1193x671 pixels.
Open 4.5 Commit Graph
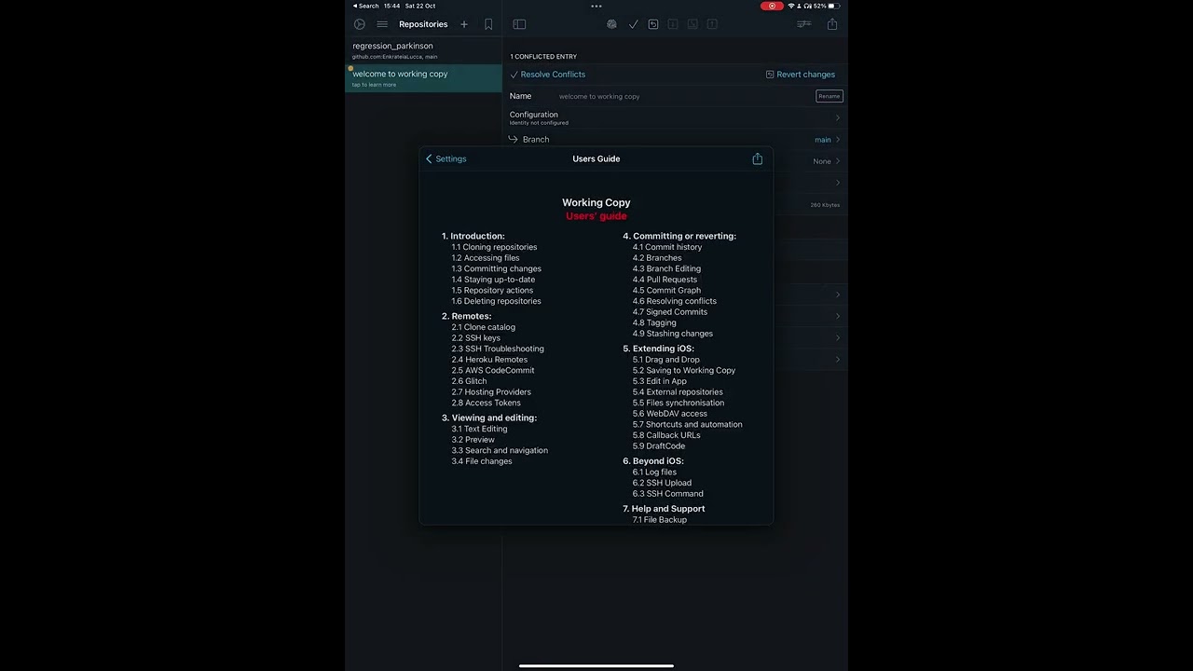click(x=666, y=291)
